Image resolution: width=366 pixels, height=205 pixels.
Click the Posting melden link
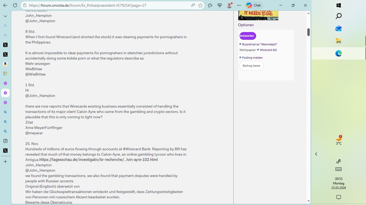point(252,58)
